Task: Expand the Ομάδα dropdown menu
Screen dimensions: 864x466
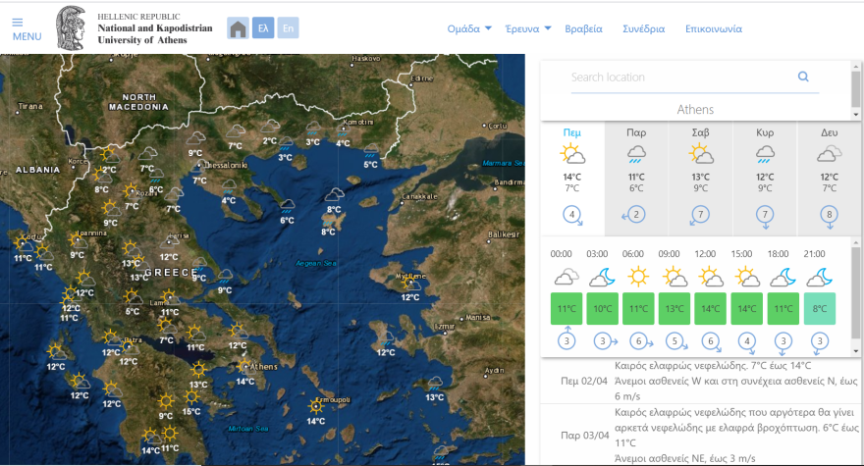Action: click(469, 28)
